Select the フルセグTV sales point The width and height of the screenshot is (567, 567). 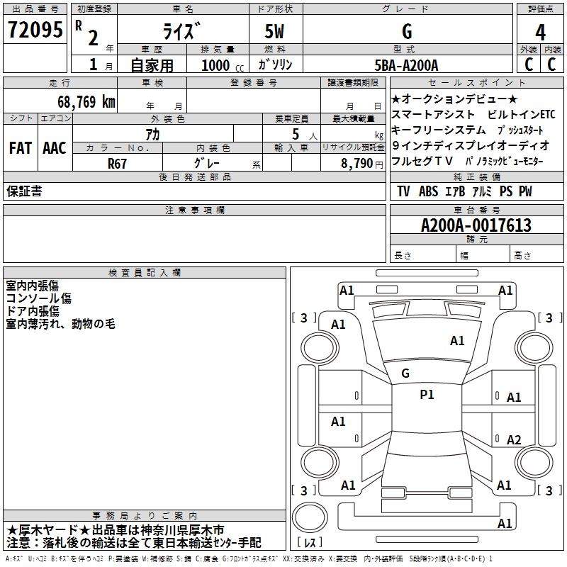tap(422, 162)
